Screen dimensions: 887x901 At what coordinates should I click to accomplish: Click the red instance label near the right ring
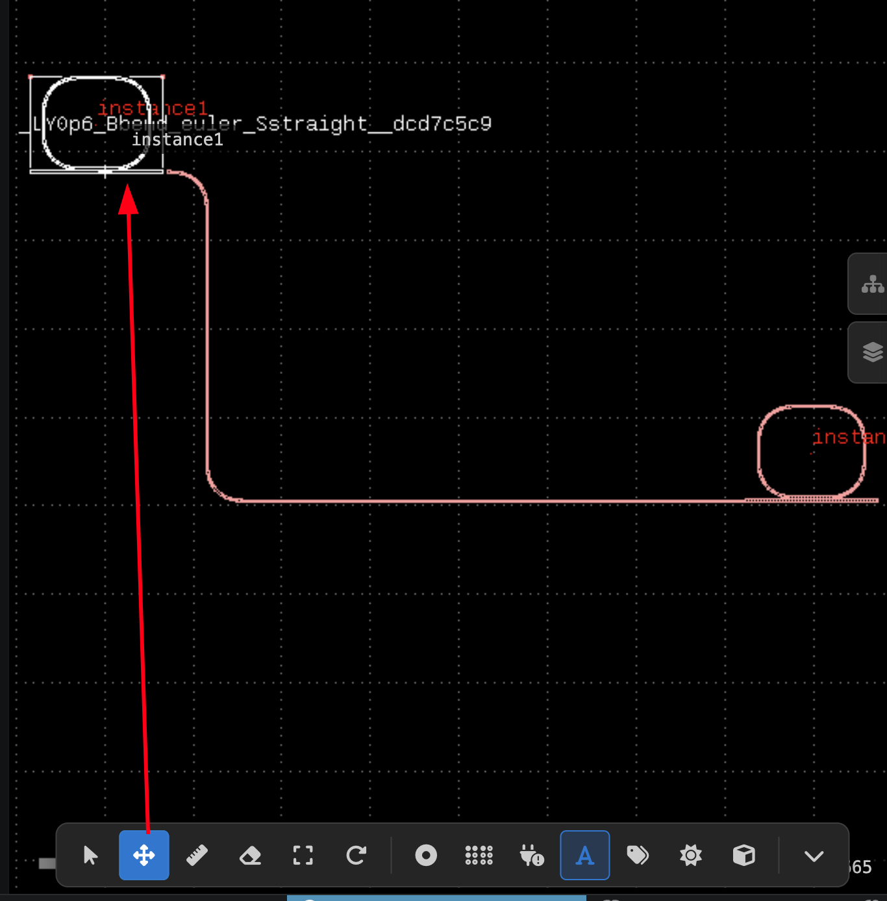pos(849,437)
